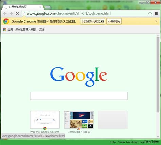
Task: Click the back navigation arrow
Action: [x=5, y=14]
